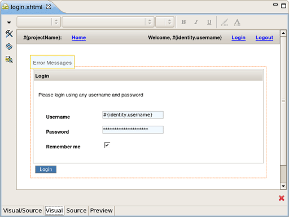Open the preferences tools icon
This screenshot has width=289, height=217.
click(9, 34)
